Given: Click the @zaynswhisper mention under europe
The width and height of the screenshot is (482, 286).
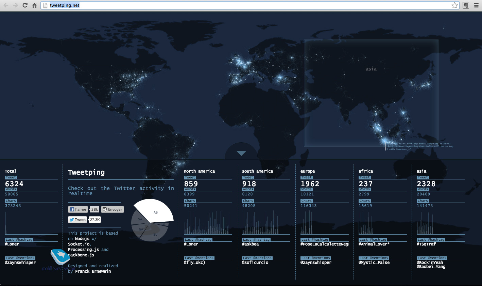Looking at the screenshot, I should point(316,263).
